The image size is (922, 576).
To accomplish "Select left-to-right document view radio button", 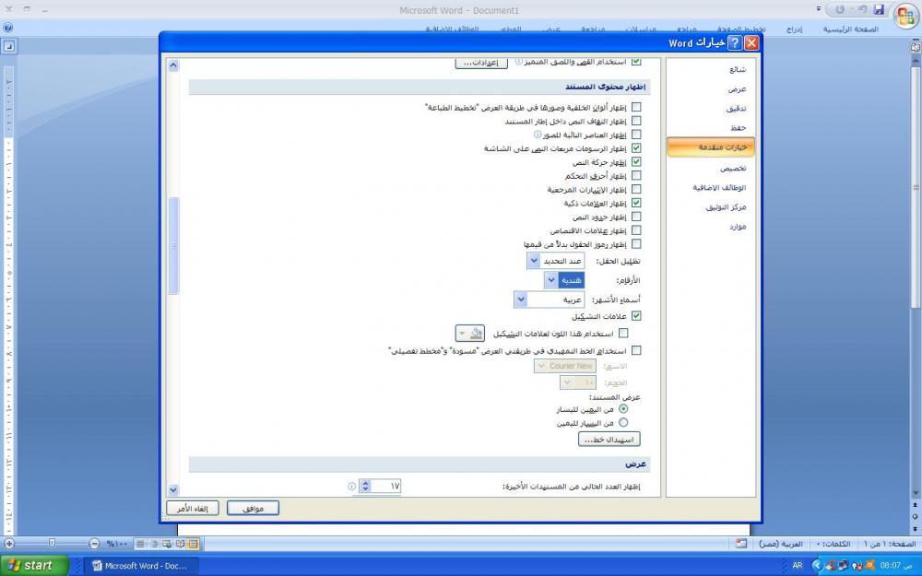I will point(623,423).
